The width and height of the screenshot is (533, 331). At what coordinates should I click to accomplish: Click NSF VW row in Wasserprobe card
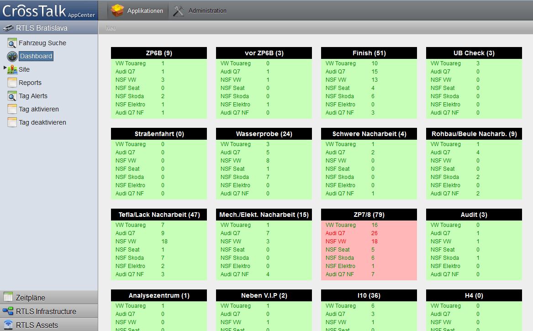264,160
